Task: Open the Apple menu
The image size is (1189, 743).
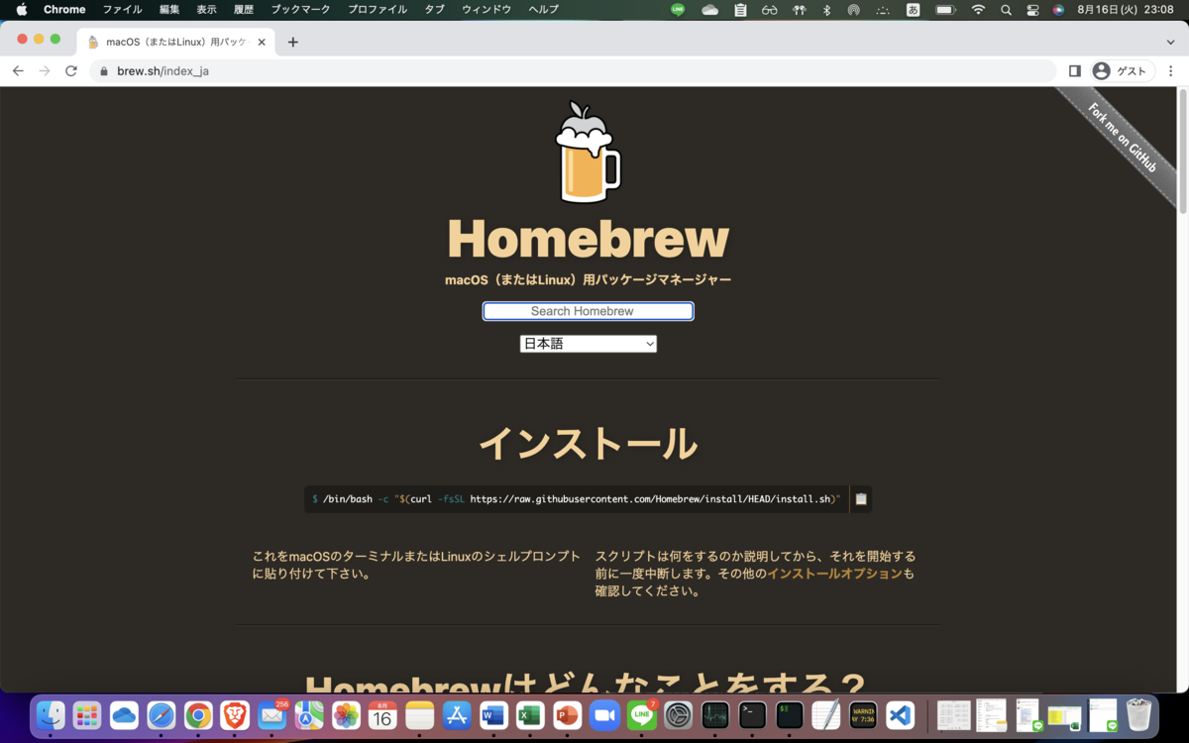Action: [x=21, y=10]
